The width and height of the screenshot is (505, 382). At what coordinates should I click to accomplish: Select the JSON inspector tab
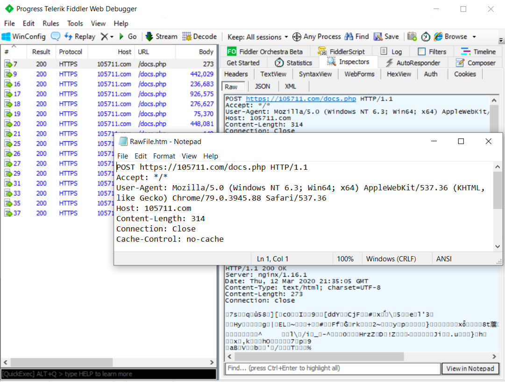coord(262,86)
